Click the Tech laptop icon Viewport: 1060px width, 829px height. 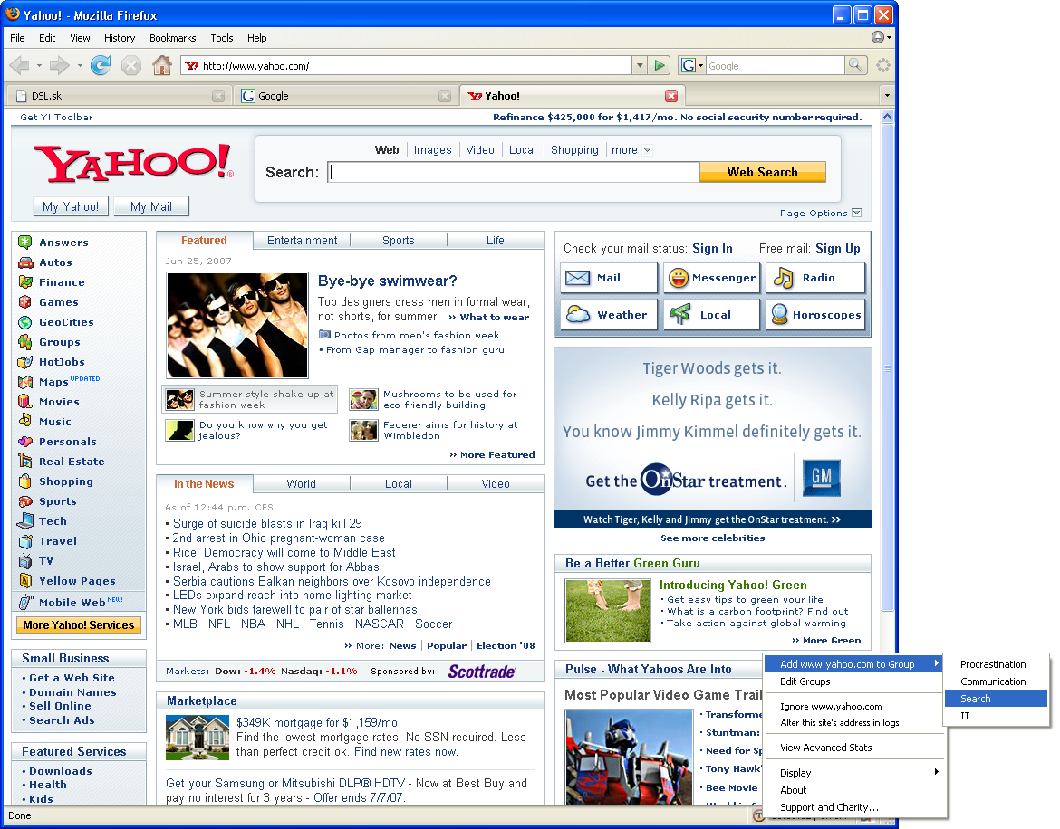click(25, 520)
